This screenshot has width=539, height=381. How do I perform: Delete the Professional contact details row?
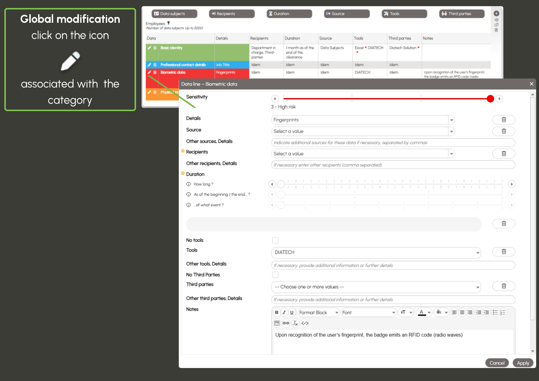pyautogui.click(x=155, y=65)
